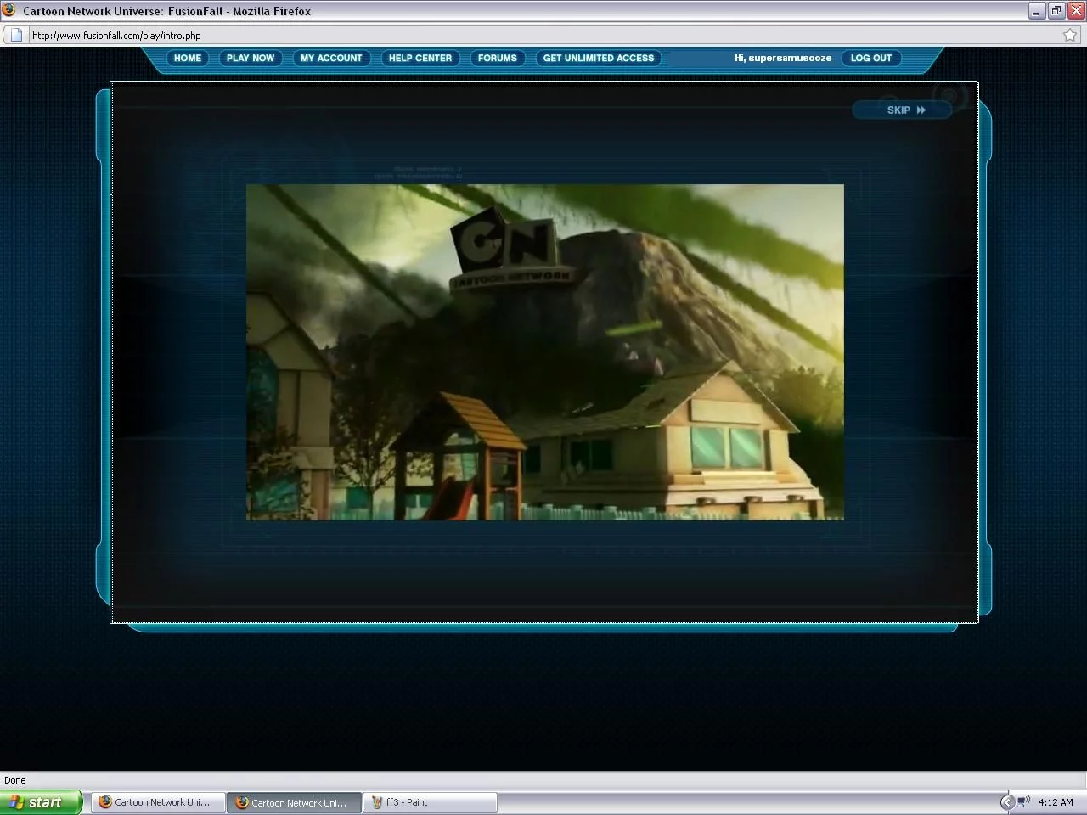
Task: Click the Firefox icon in the title bar
Action: (x=8, y=10)
